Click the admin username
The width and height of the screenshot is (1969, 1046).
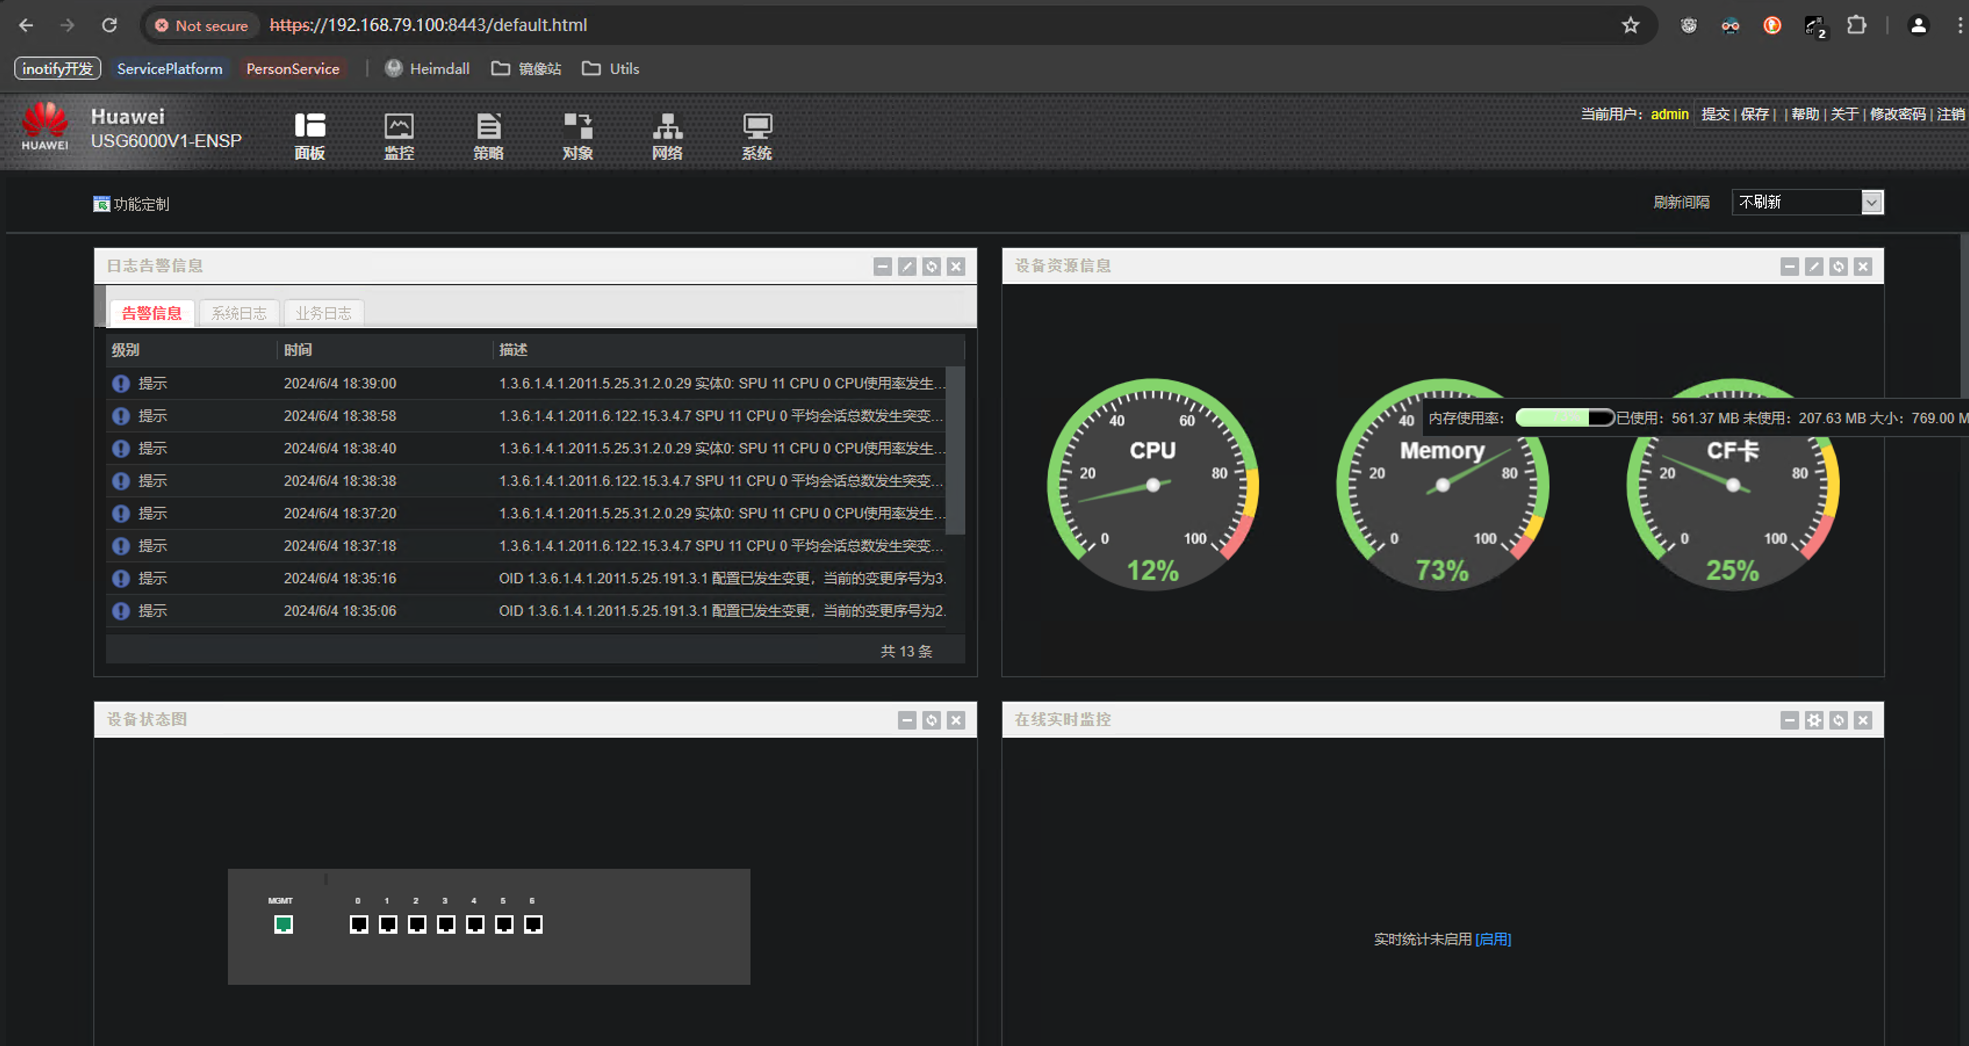1669,114
